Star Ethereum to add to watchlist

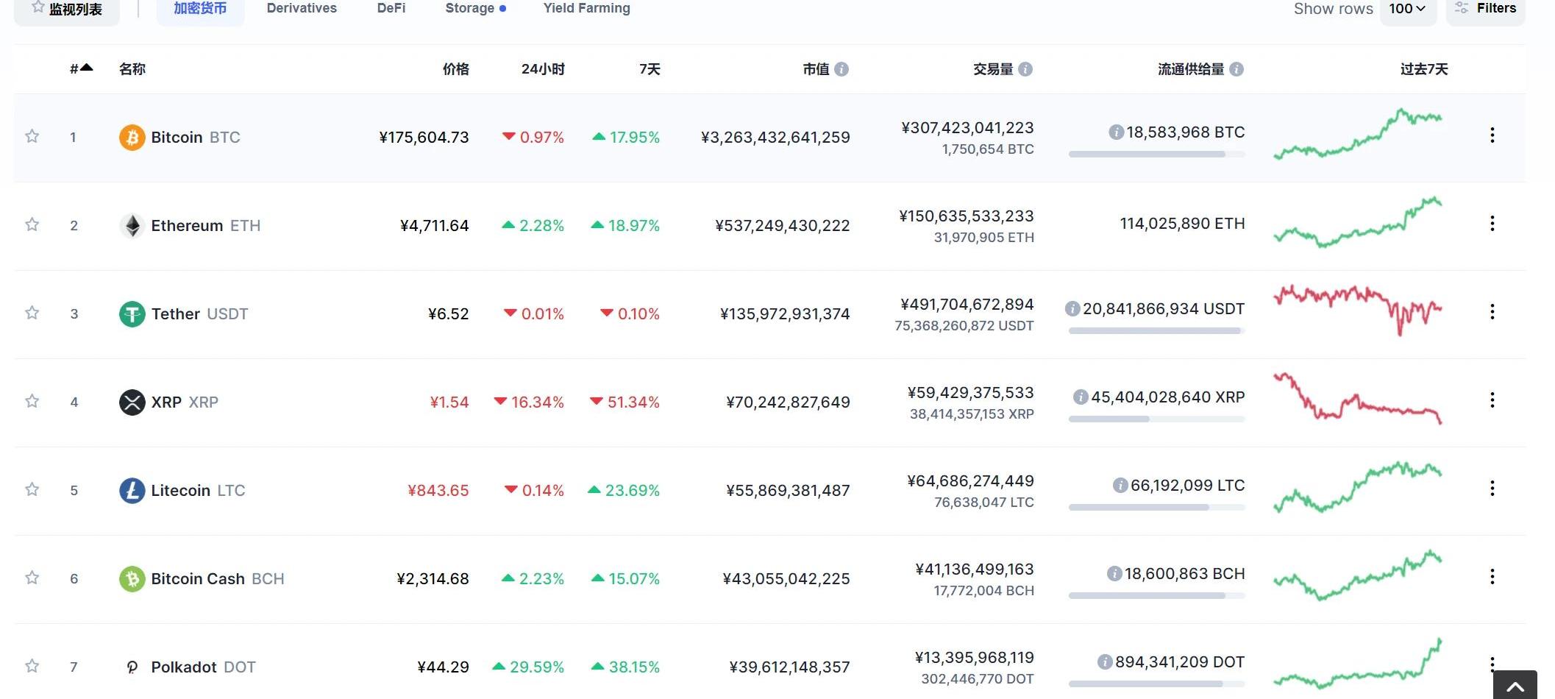[32, 224]
